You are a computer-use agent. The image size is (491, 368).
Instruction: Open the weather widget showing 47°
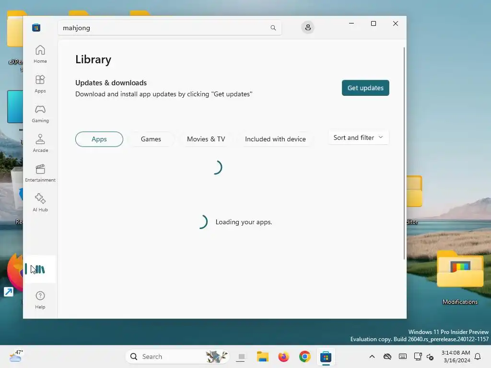pos(16,356)
